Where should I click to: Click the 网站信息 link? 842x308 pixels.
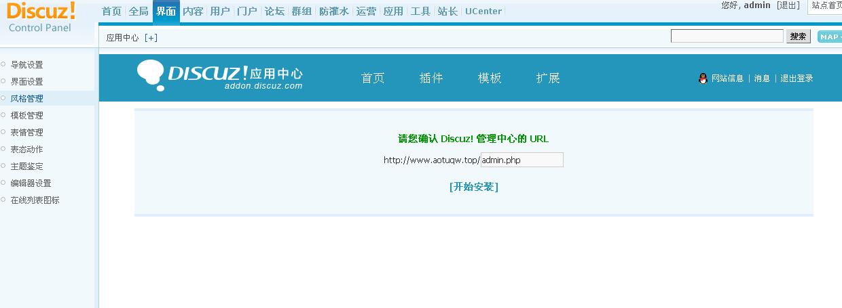point(727,79)
